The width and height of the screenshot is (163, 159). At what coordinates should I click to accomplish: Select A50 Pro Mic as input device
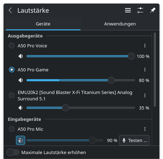[x=12, y=129]
